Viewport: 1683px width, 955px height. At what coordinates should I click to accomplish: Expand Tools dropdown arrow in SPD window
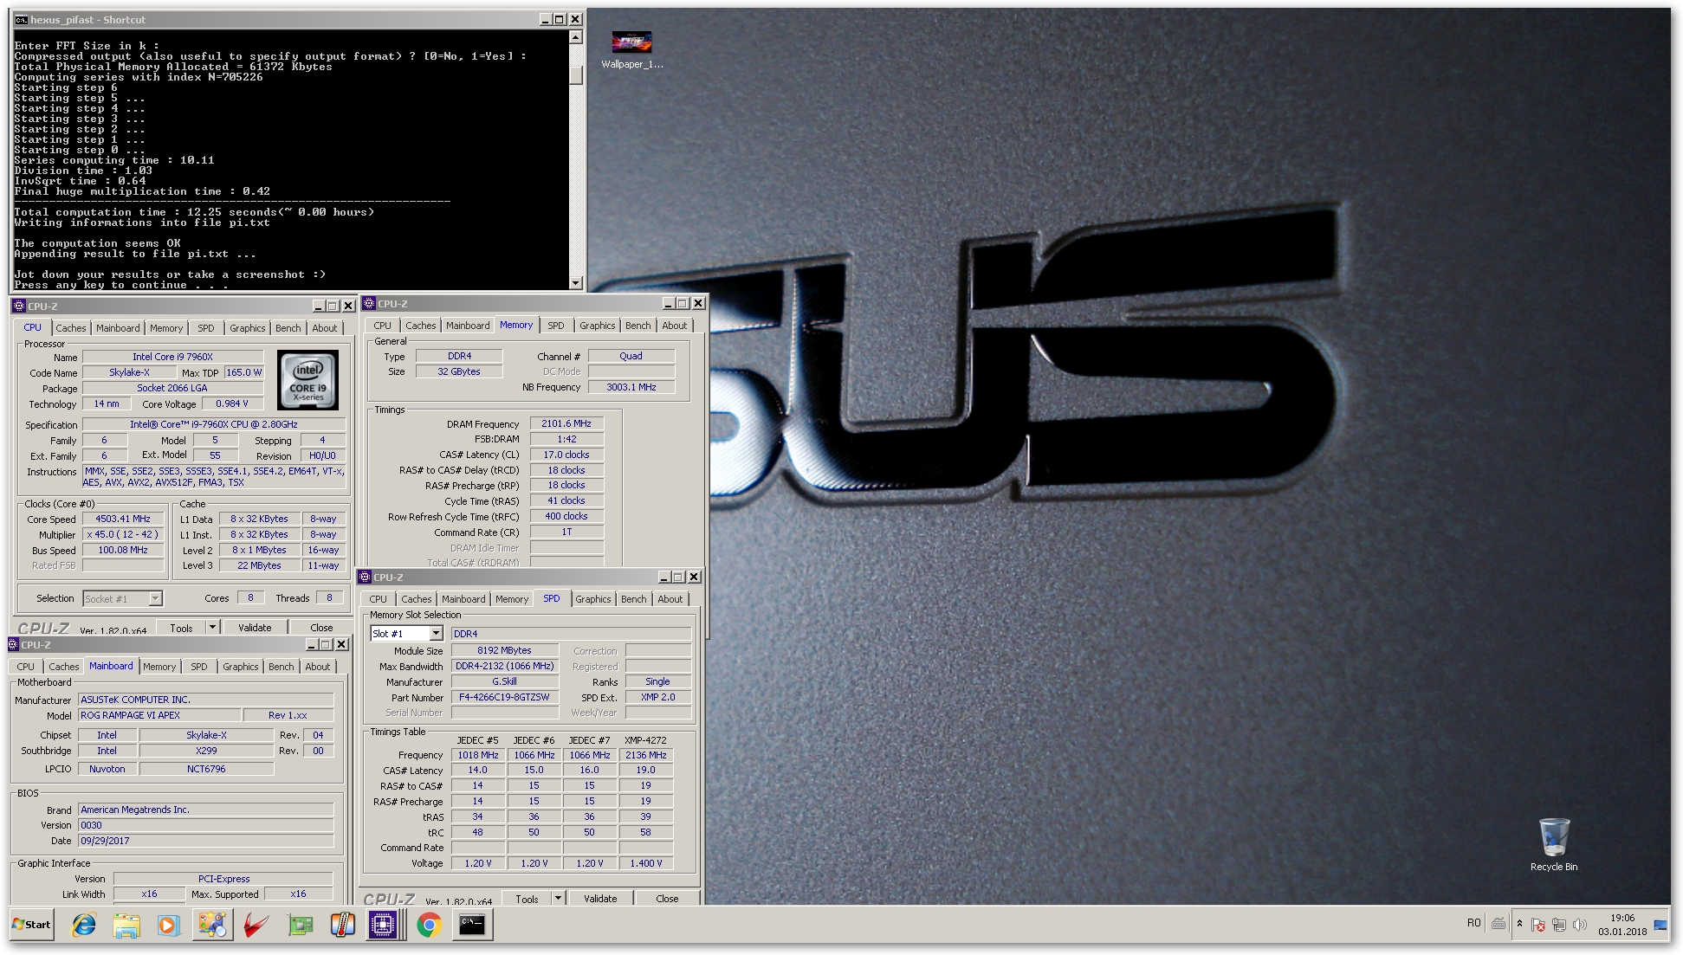558,898
